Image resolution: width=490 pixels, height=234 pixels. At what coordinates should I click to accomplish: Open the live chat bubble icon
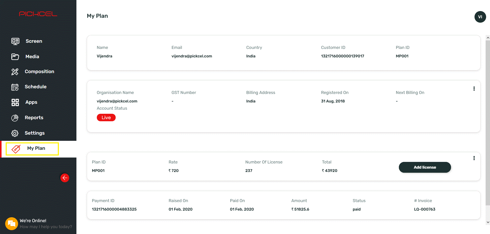[x=11, y=223]
